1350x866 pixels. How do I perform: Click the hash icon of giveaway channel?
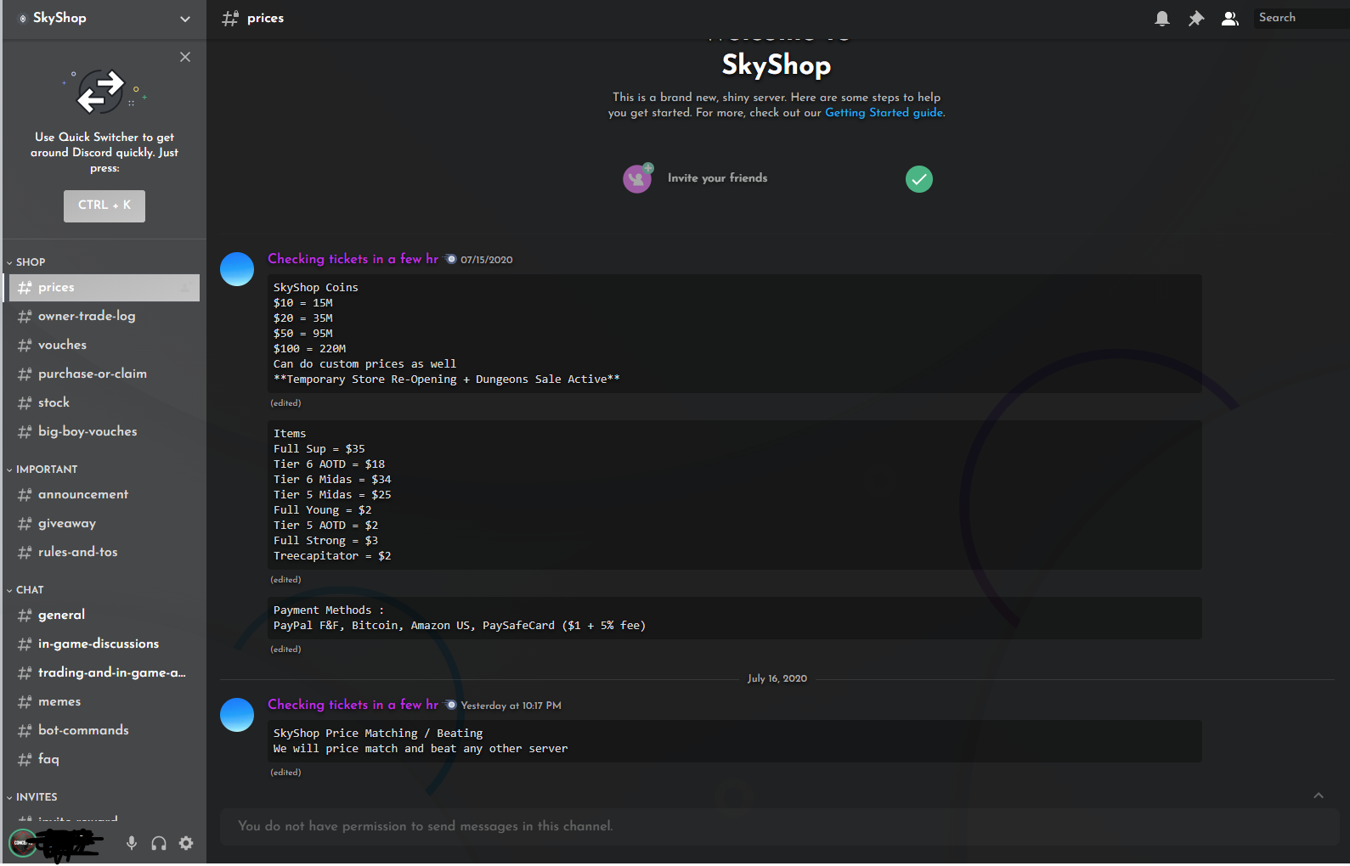(x=25, y=524)
